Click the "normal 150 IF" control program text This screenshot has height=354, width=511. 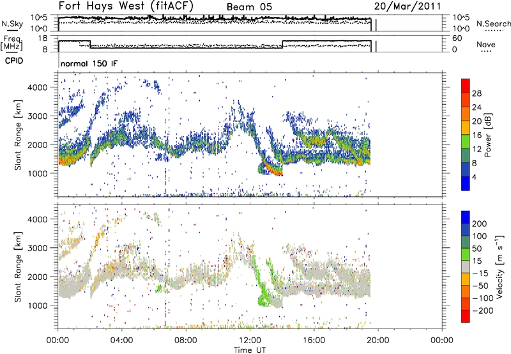click(89, 63)
